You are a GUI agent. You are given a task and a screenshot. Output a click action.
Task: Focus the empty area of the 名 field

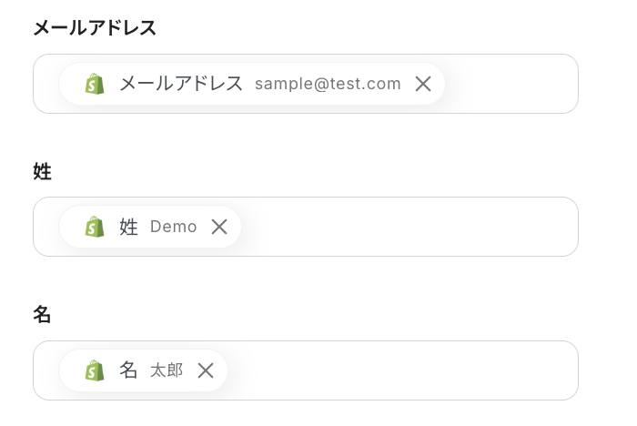(400, 370)
